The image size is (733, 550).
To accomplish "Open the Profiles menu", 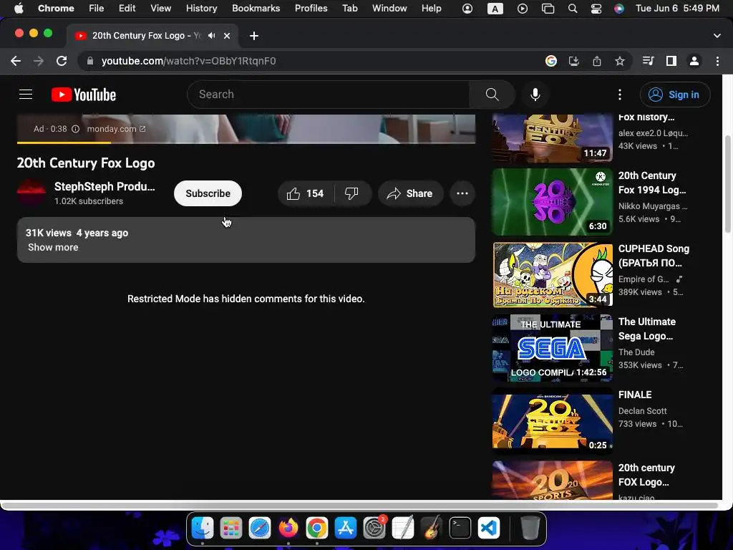I will [x=311, y=9].
